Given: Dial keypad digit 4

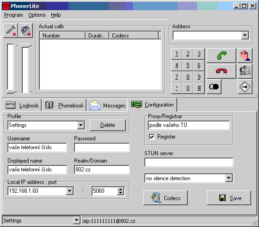Looking at the screenshot, I should point(177,65).
